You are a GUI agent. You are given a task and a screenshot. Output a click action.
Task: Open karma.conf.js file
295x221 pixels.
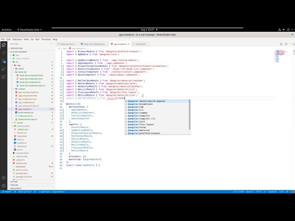tap(22, 170)
